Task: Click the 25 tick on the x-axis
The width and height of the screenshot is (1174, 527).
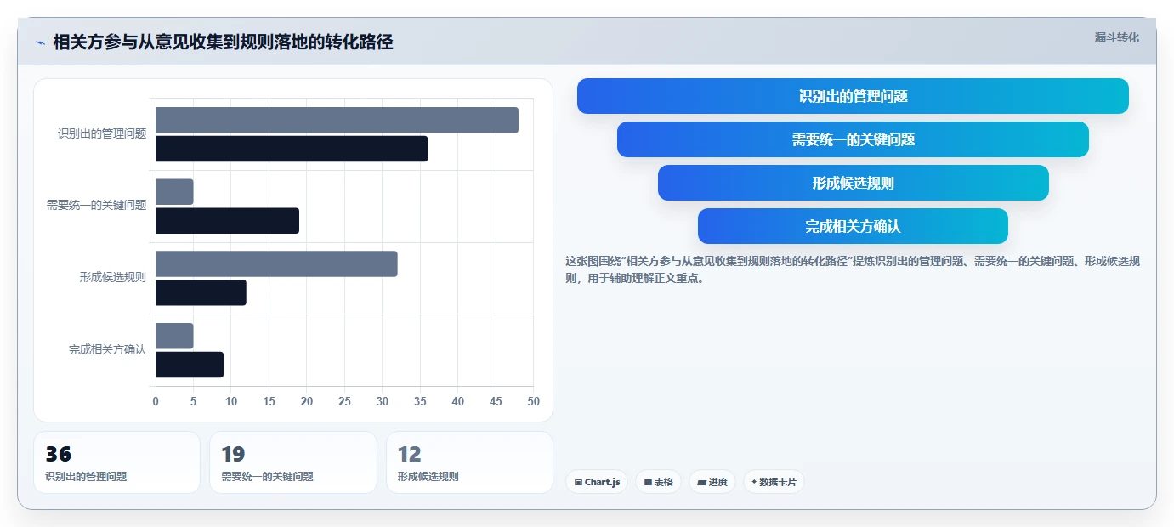Action: coord(344,401)
